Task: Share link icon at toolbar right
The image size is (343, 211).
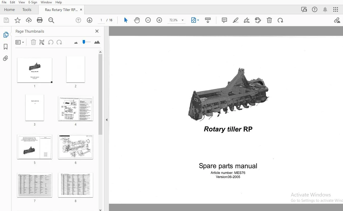Action: click(x=337, y=20)
